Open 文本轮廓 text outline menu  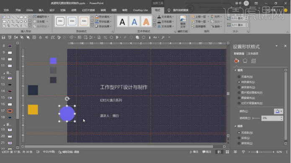[166, 21]
